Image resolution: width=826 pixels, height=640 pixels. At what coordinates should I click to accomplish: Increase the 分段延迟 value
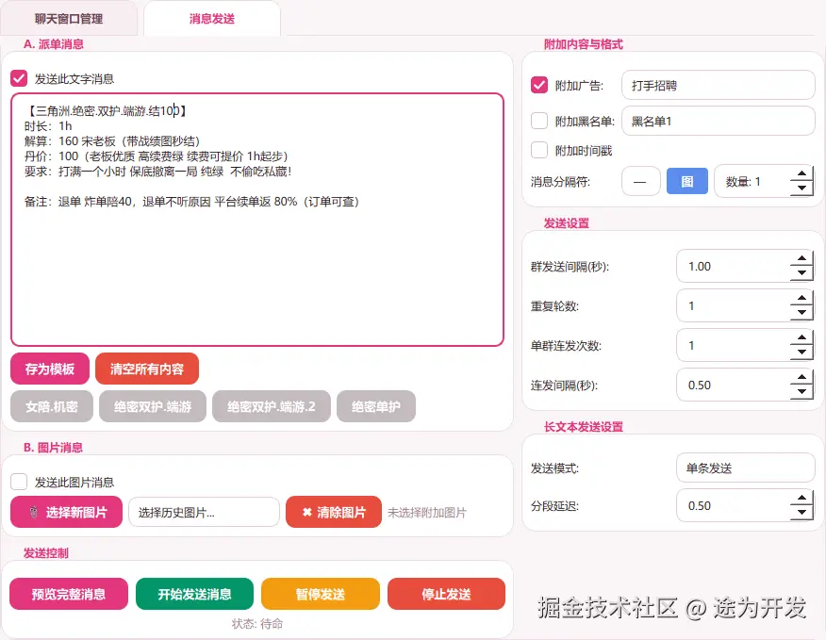click(801, 499)
